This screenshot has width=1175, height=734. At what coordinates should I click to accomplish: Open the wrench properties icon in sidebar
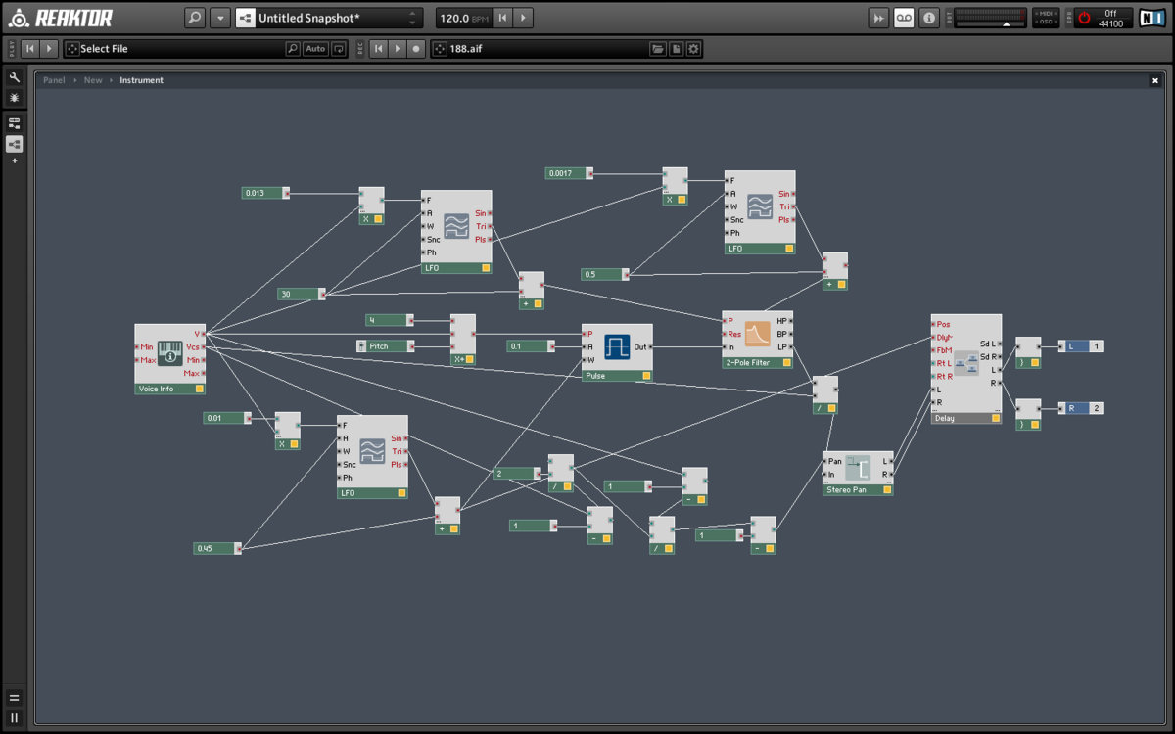pyautogui.click(x=15, y=77)
